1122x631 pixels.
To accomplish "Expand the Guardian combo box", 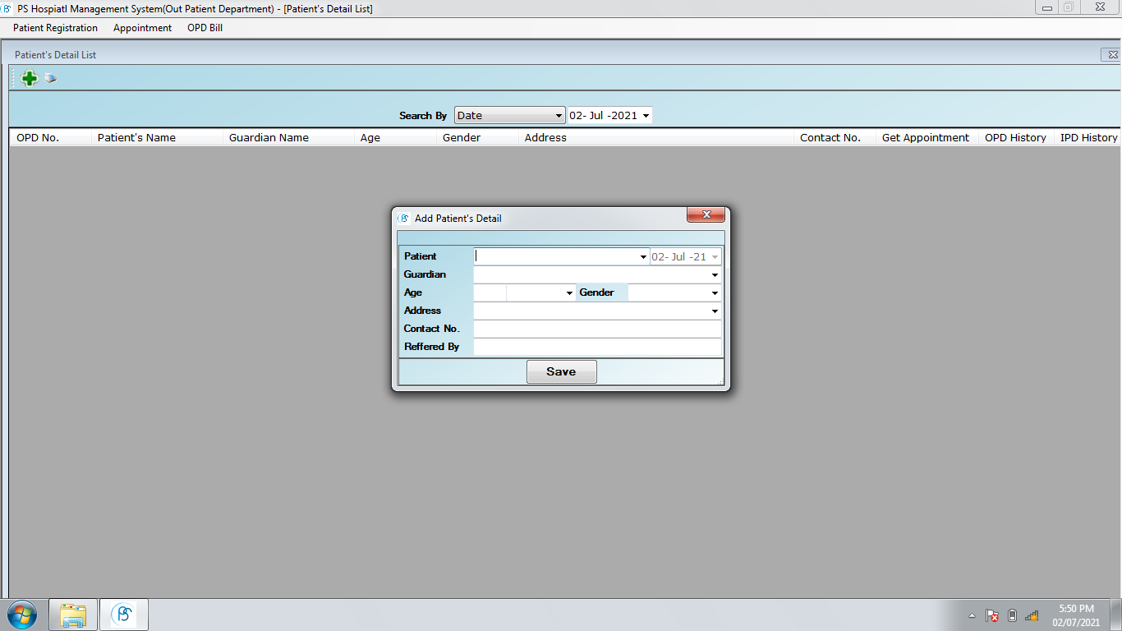I will pos(715,274).
